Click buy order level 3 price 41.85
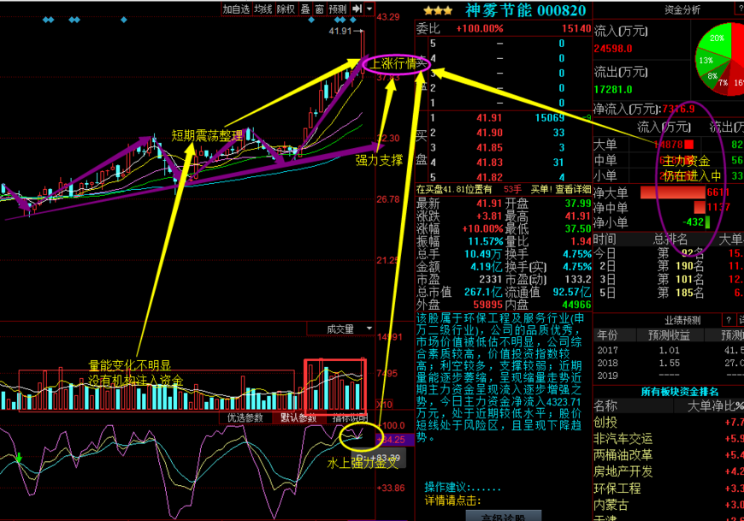The width and height of the screenshot is (744, 521). (x=489, y=147)
